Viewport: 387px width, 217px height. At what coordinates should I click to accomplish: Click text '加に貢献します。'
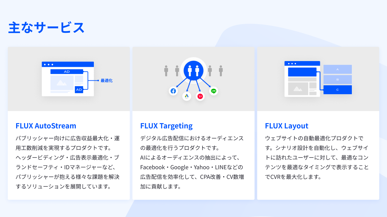[161, 186]
